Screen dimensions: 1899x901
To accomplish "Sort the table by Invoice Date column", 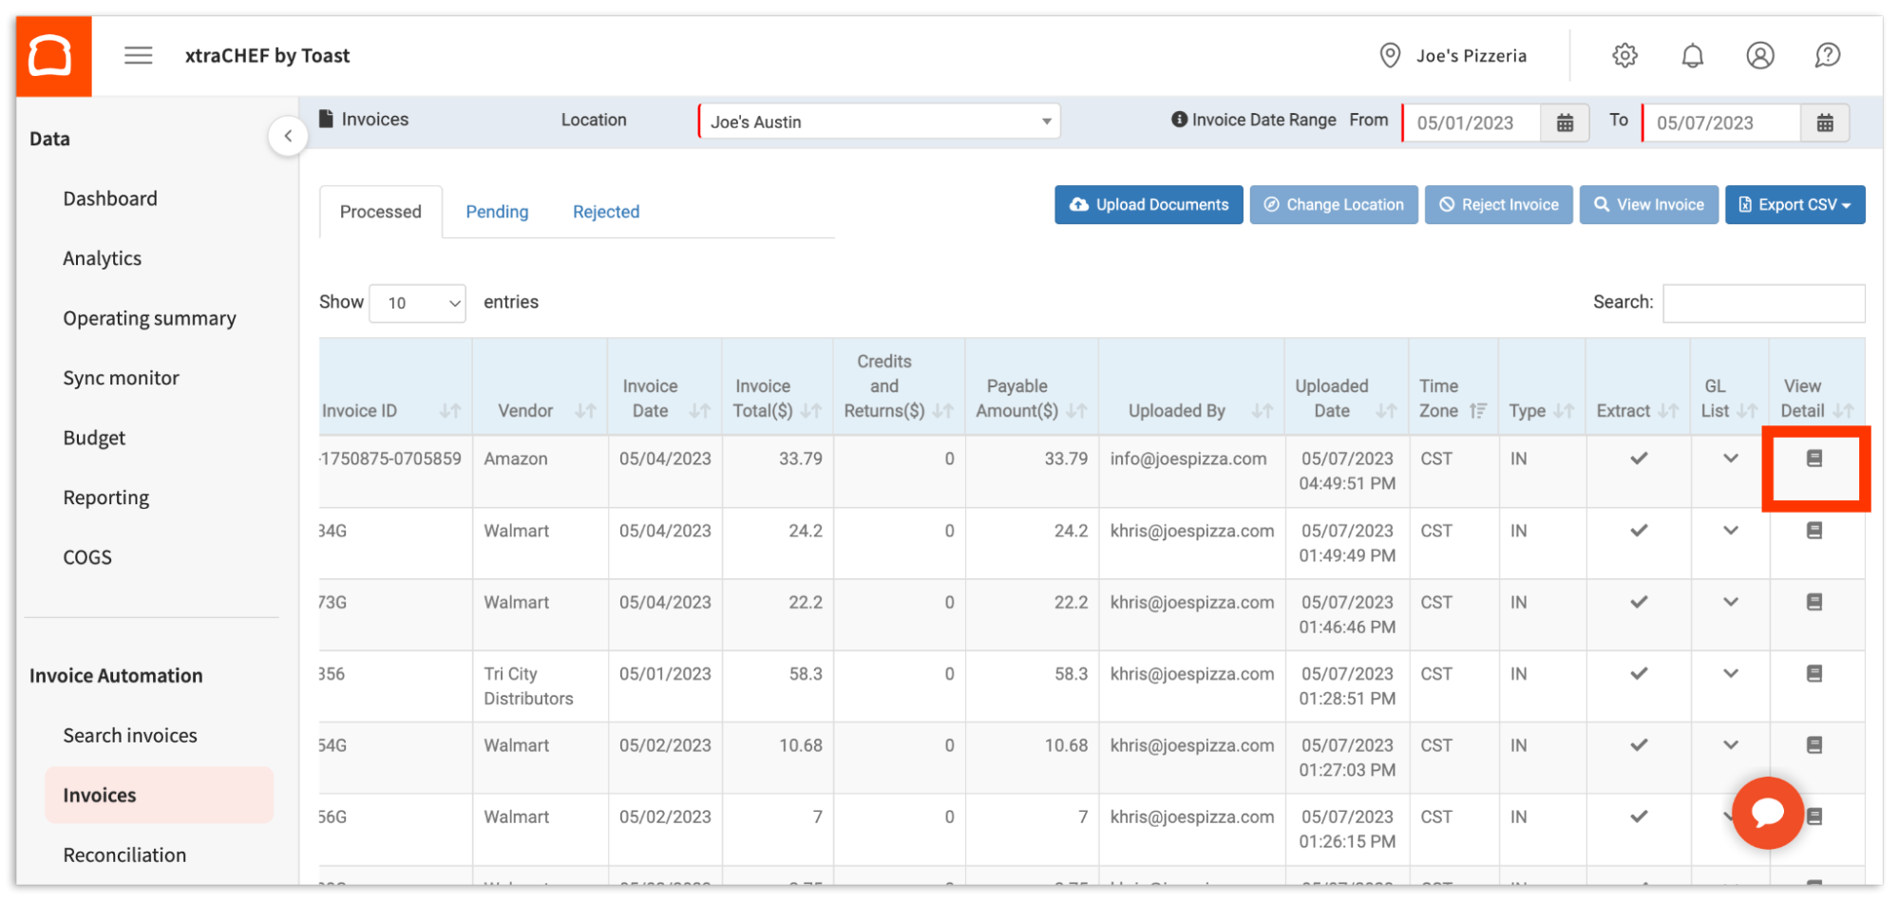I will (x=701, y=411).
